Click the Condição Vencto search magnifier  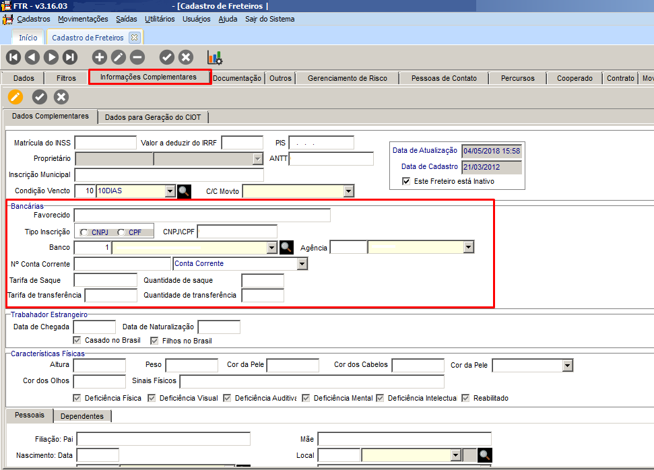[x=184, y=191]
